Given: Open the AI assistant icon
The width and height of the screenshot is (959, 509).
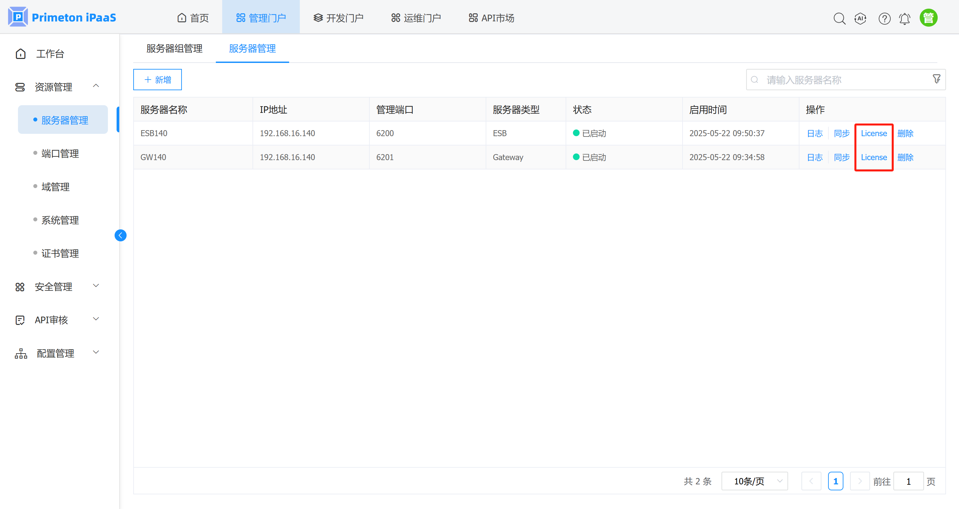Looking at the screenshot, I should 860,18.
